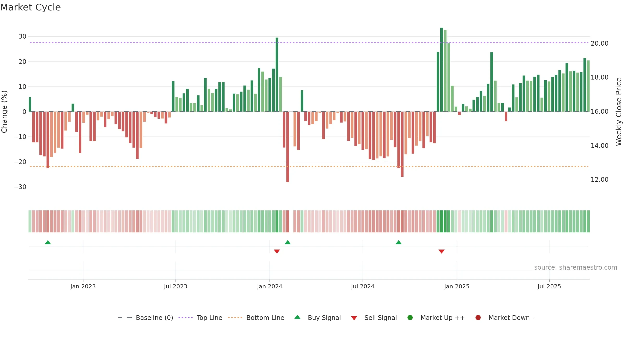This screenshot has height=352, width=626.
Task: Toggle the Top Line legend entry
Action: pyautogui.click(x=200, y=318)
